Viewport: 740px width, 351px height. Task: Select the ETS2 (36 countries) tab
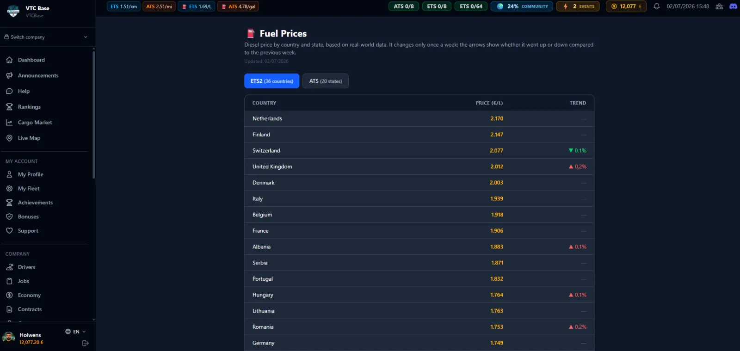pyautogui.click(x=271, y=81)
